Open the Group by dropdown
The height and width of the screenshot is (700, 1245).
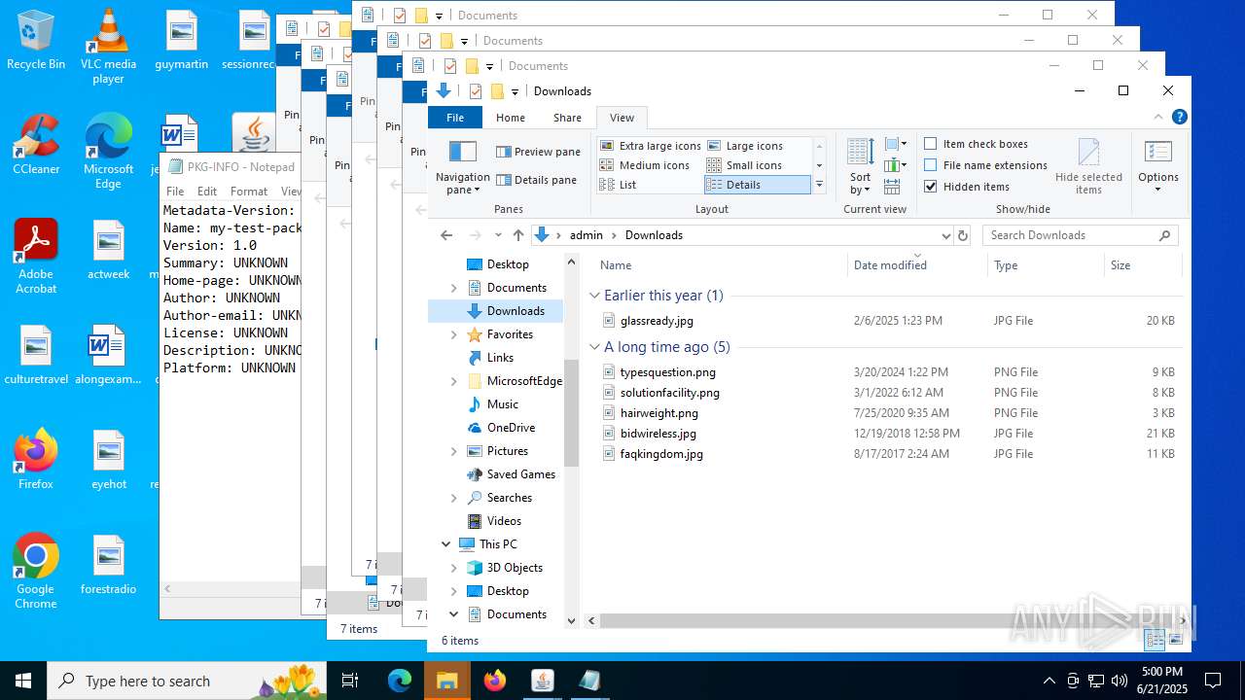[x=896, y=145]
